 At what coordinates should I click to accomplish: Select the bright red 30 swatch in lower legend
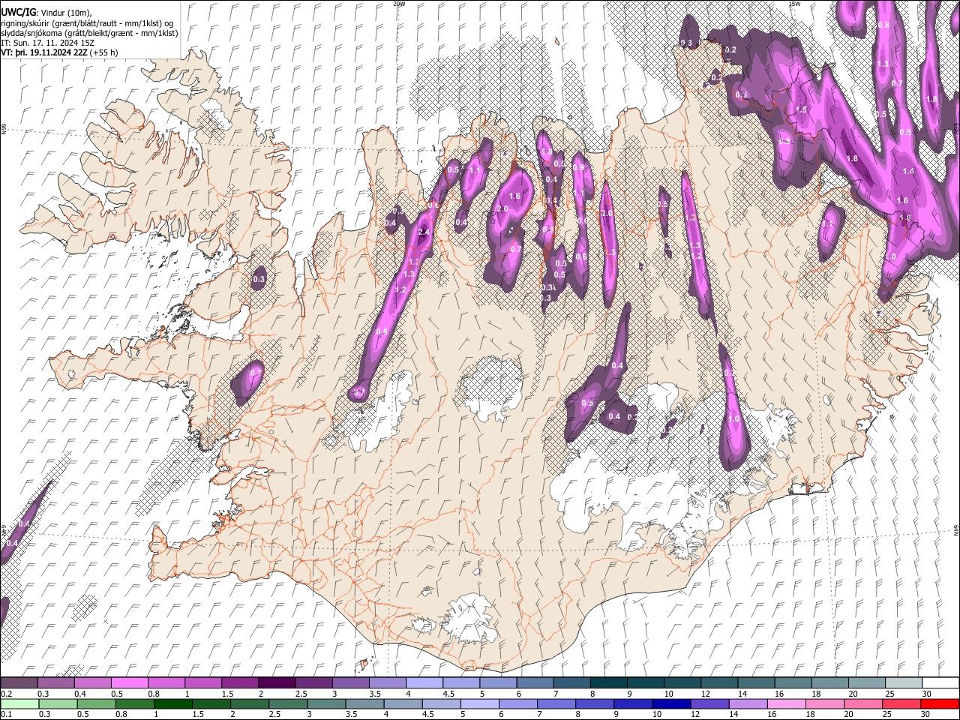point(940,704)
